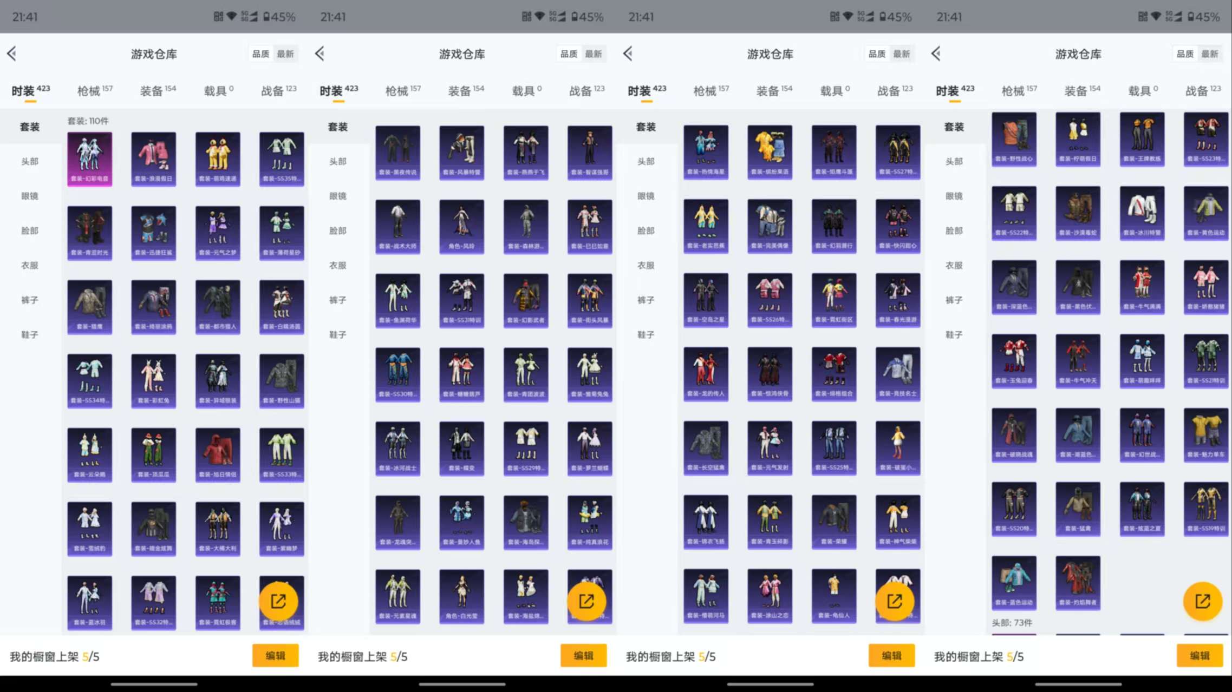Tap orange share button in rightmost screen

pyautogui.click(x=1202, y=601)
